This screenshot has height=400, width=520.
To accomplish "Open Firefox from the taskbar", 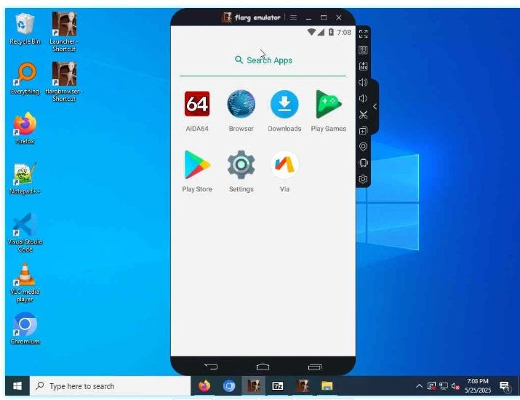I will (x=204, y=385).
